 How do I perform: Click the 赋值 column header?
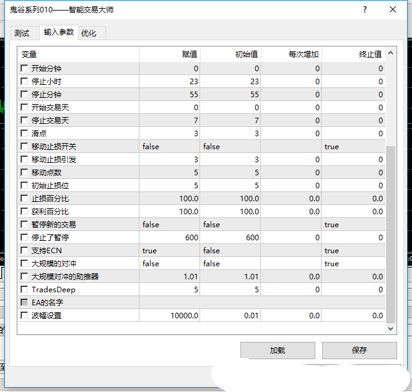(170, 54)
